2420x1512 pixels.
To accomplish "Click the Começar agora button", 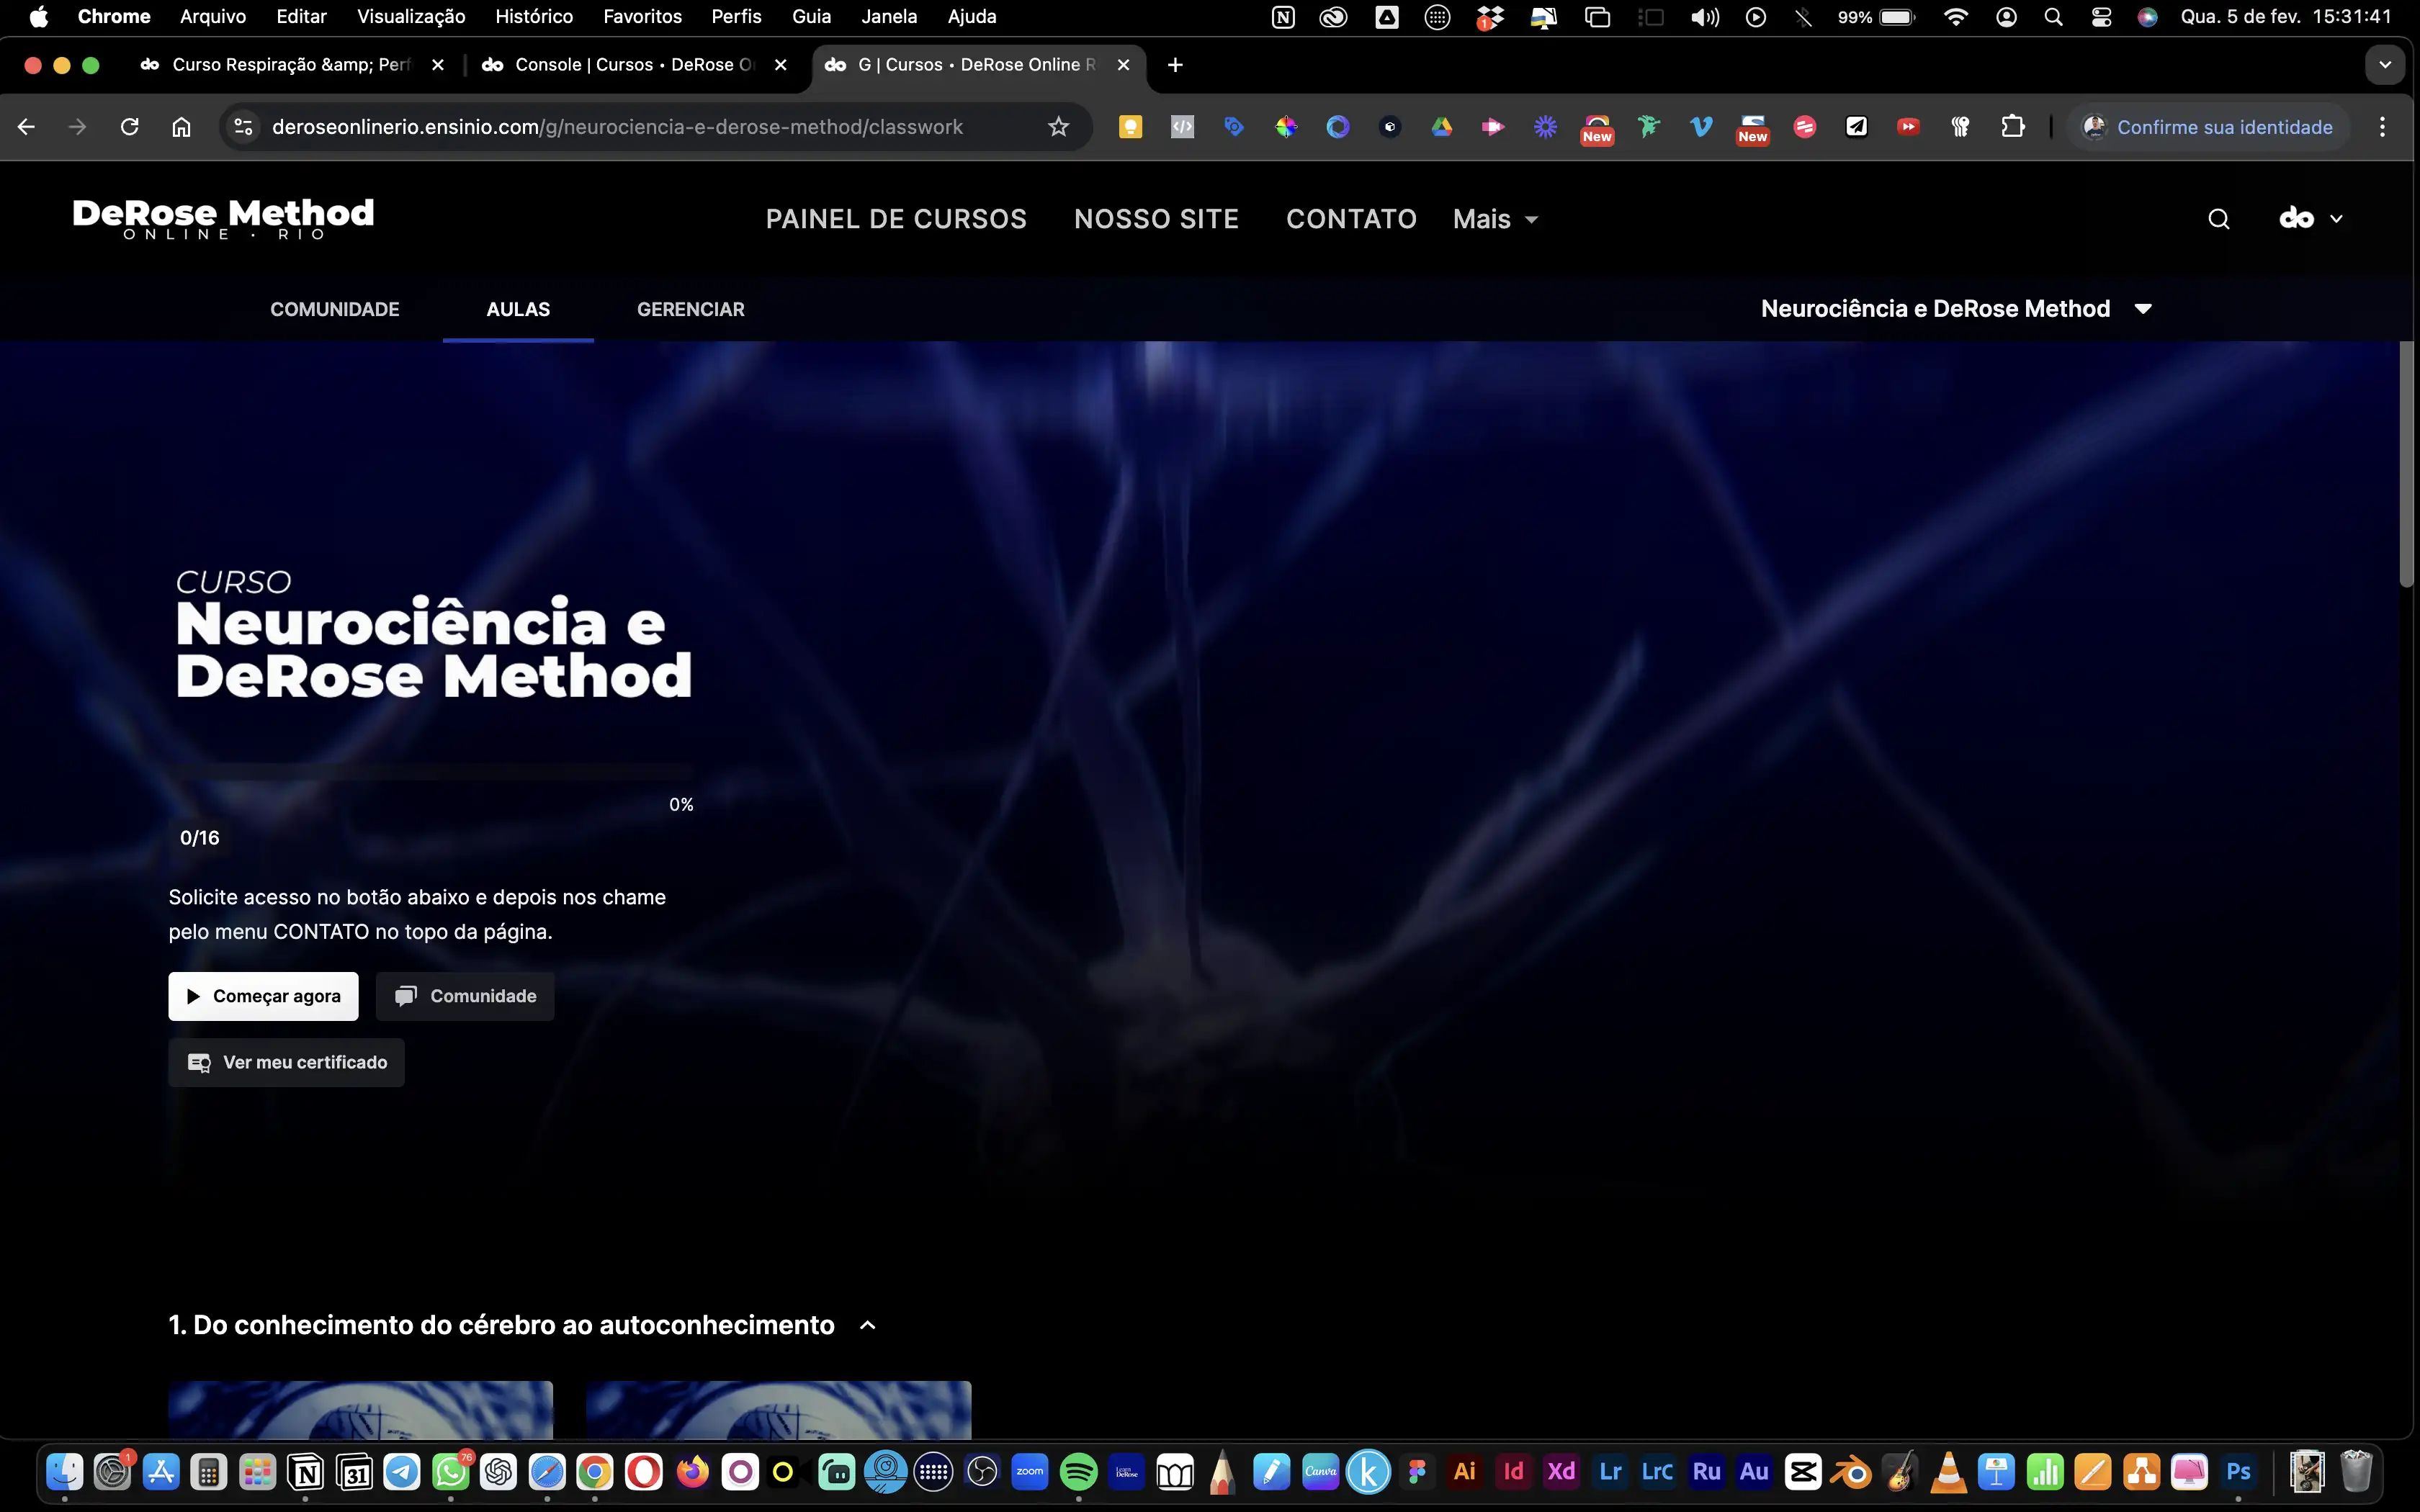I will 263,996.
